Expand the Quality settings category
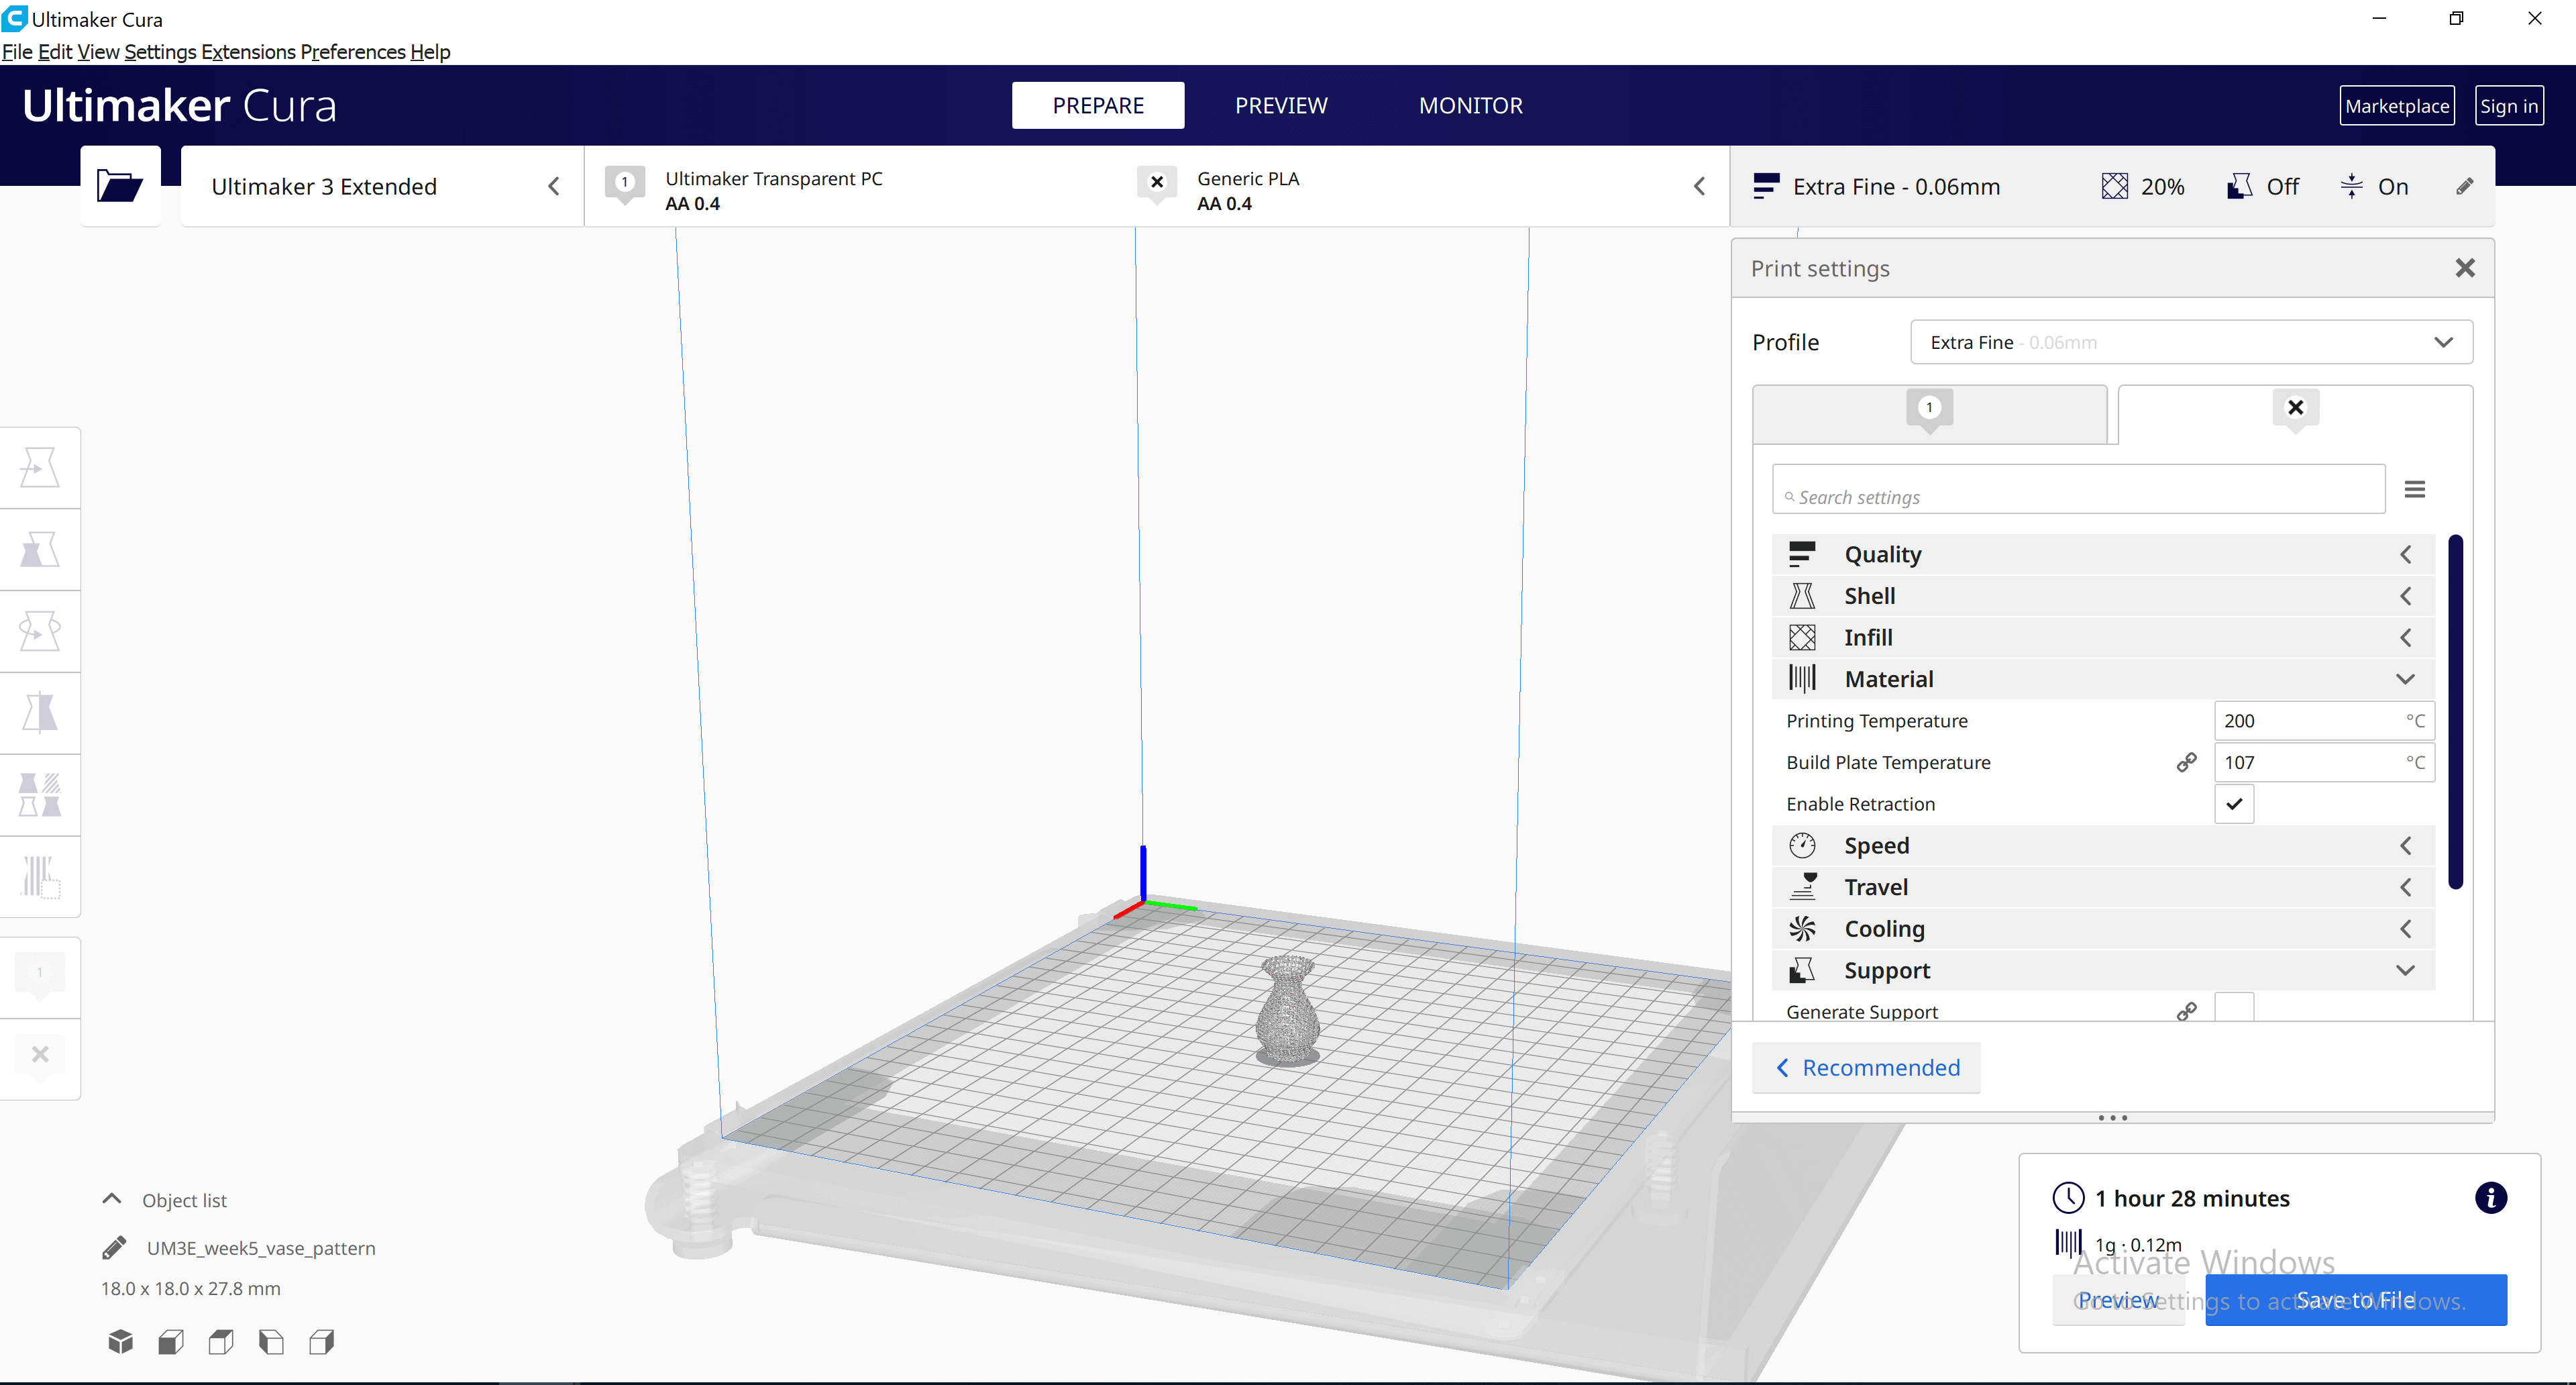2576x1385 pixels. tap(2104, 554)
